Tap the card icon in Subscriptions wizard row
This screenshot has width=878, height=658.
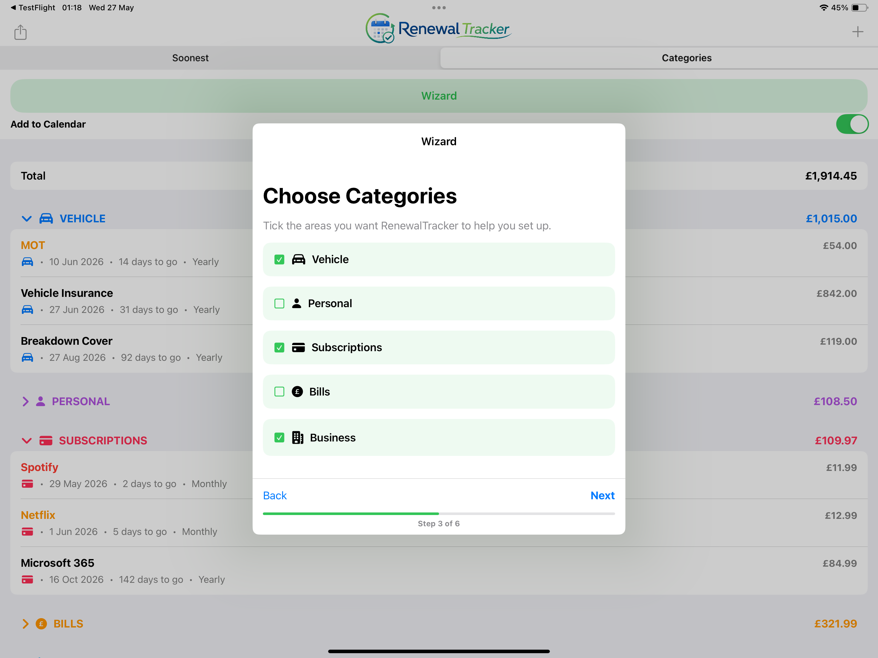click(x=299, y=347)
